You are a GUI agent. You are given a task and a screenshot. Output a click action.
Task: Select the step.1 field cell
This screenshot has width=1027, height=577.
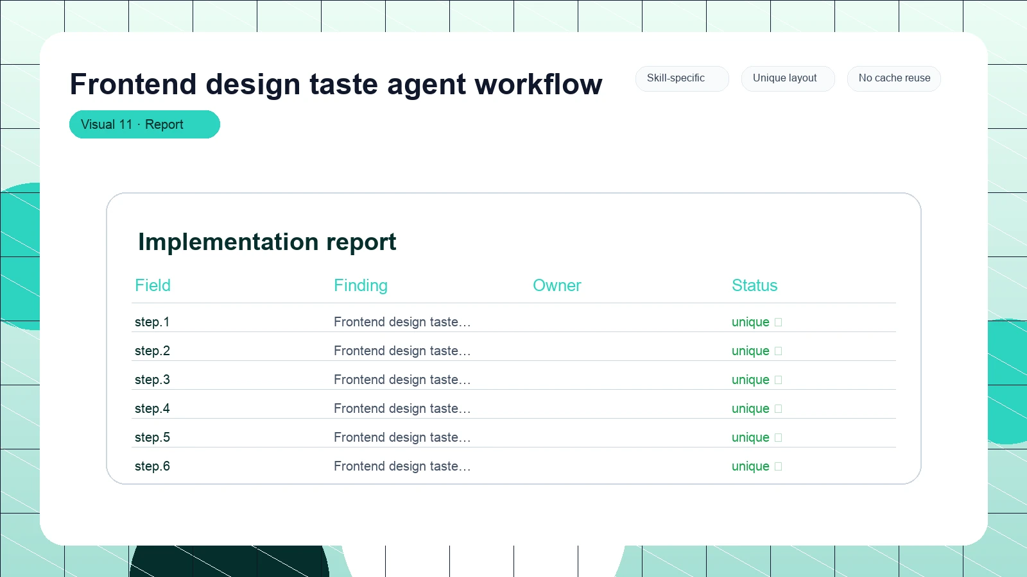[x=152, y=322]
